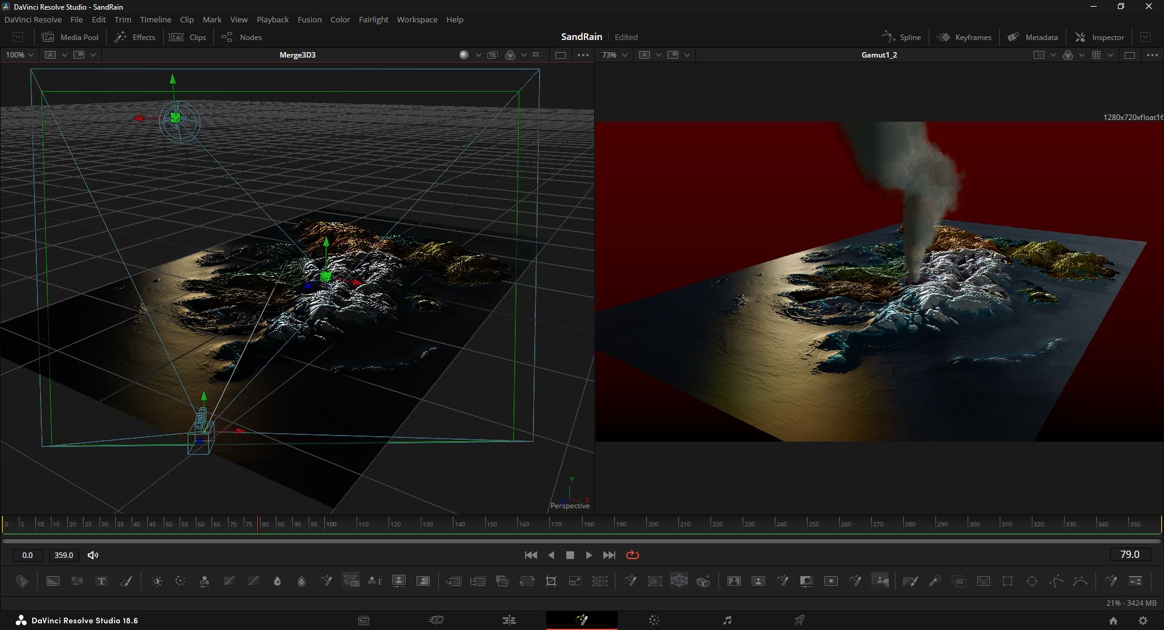Add a Crop tool
Image resolution: width=1164 pixels, height=630 pixels.
pyautogui.click(x=551, y=581)
